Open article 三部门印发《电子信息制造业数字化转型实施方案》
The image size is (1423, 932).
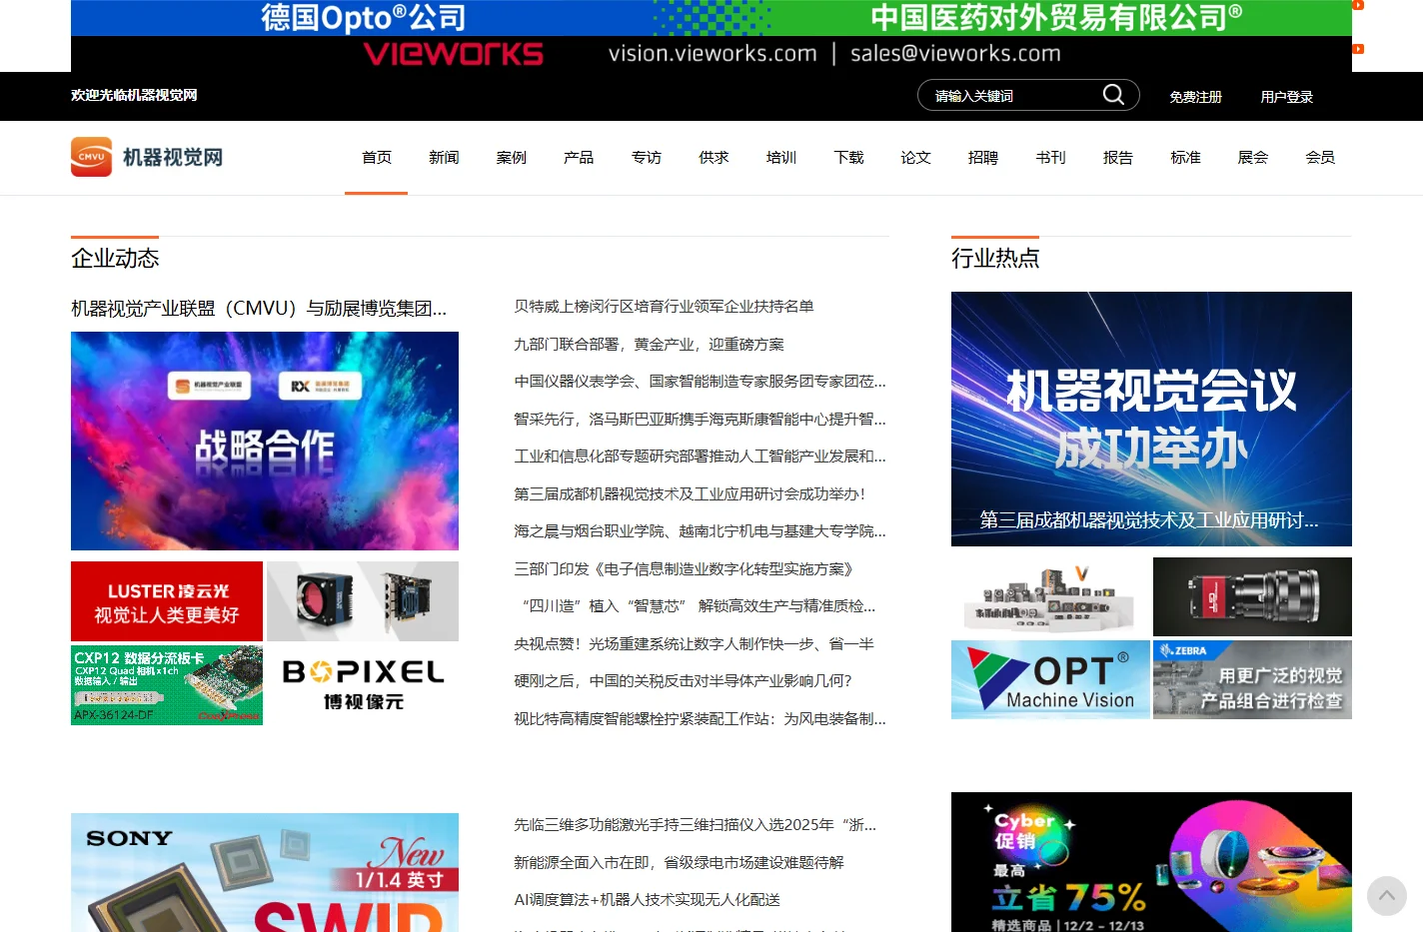(x=686, y=569)
